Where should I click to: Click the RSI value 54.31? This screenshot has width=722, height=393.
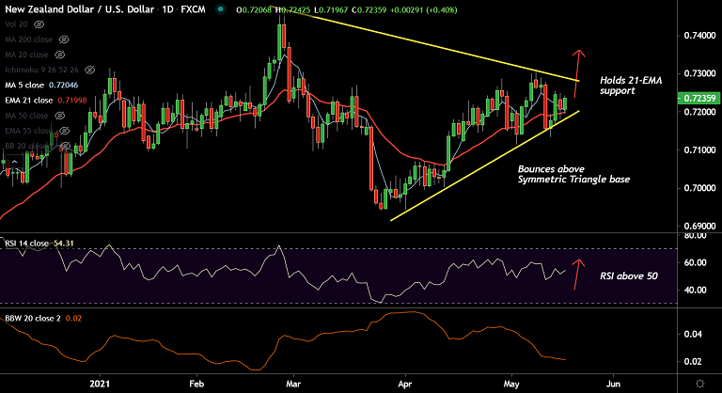pyautogui.click(x=64, y=244)
